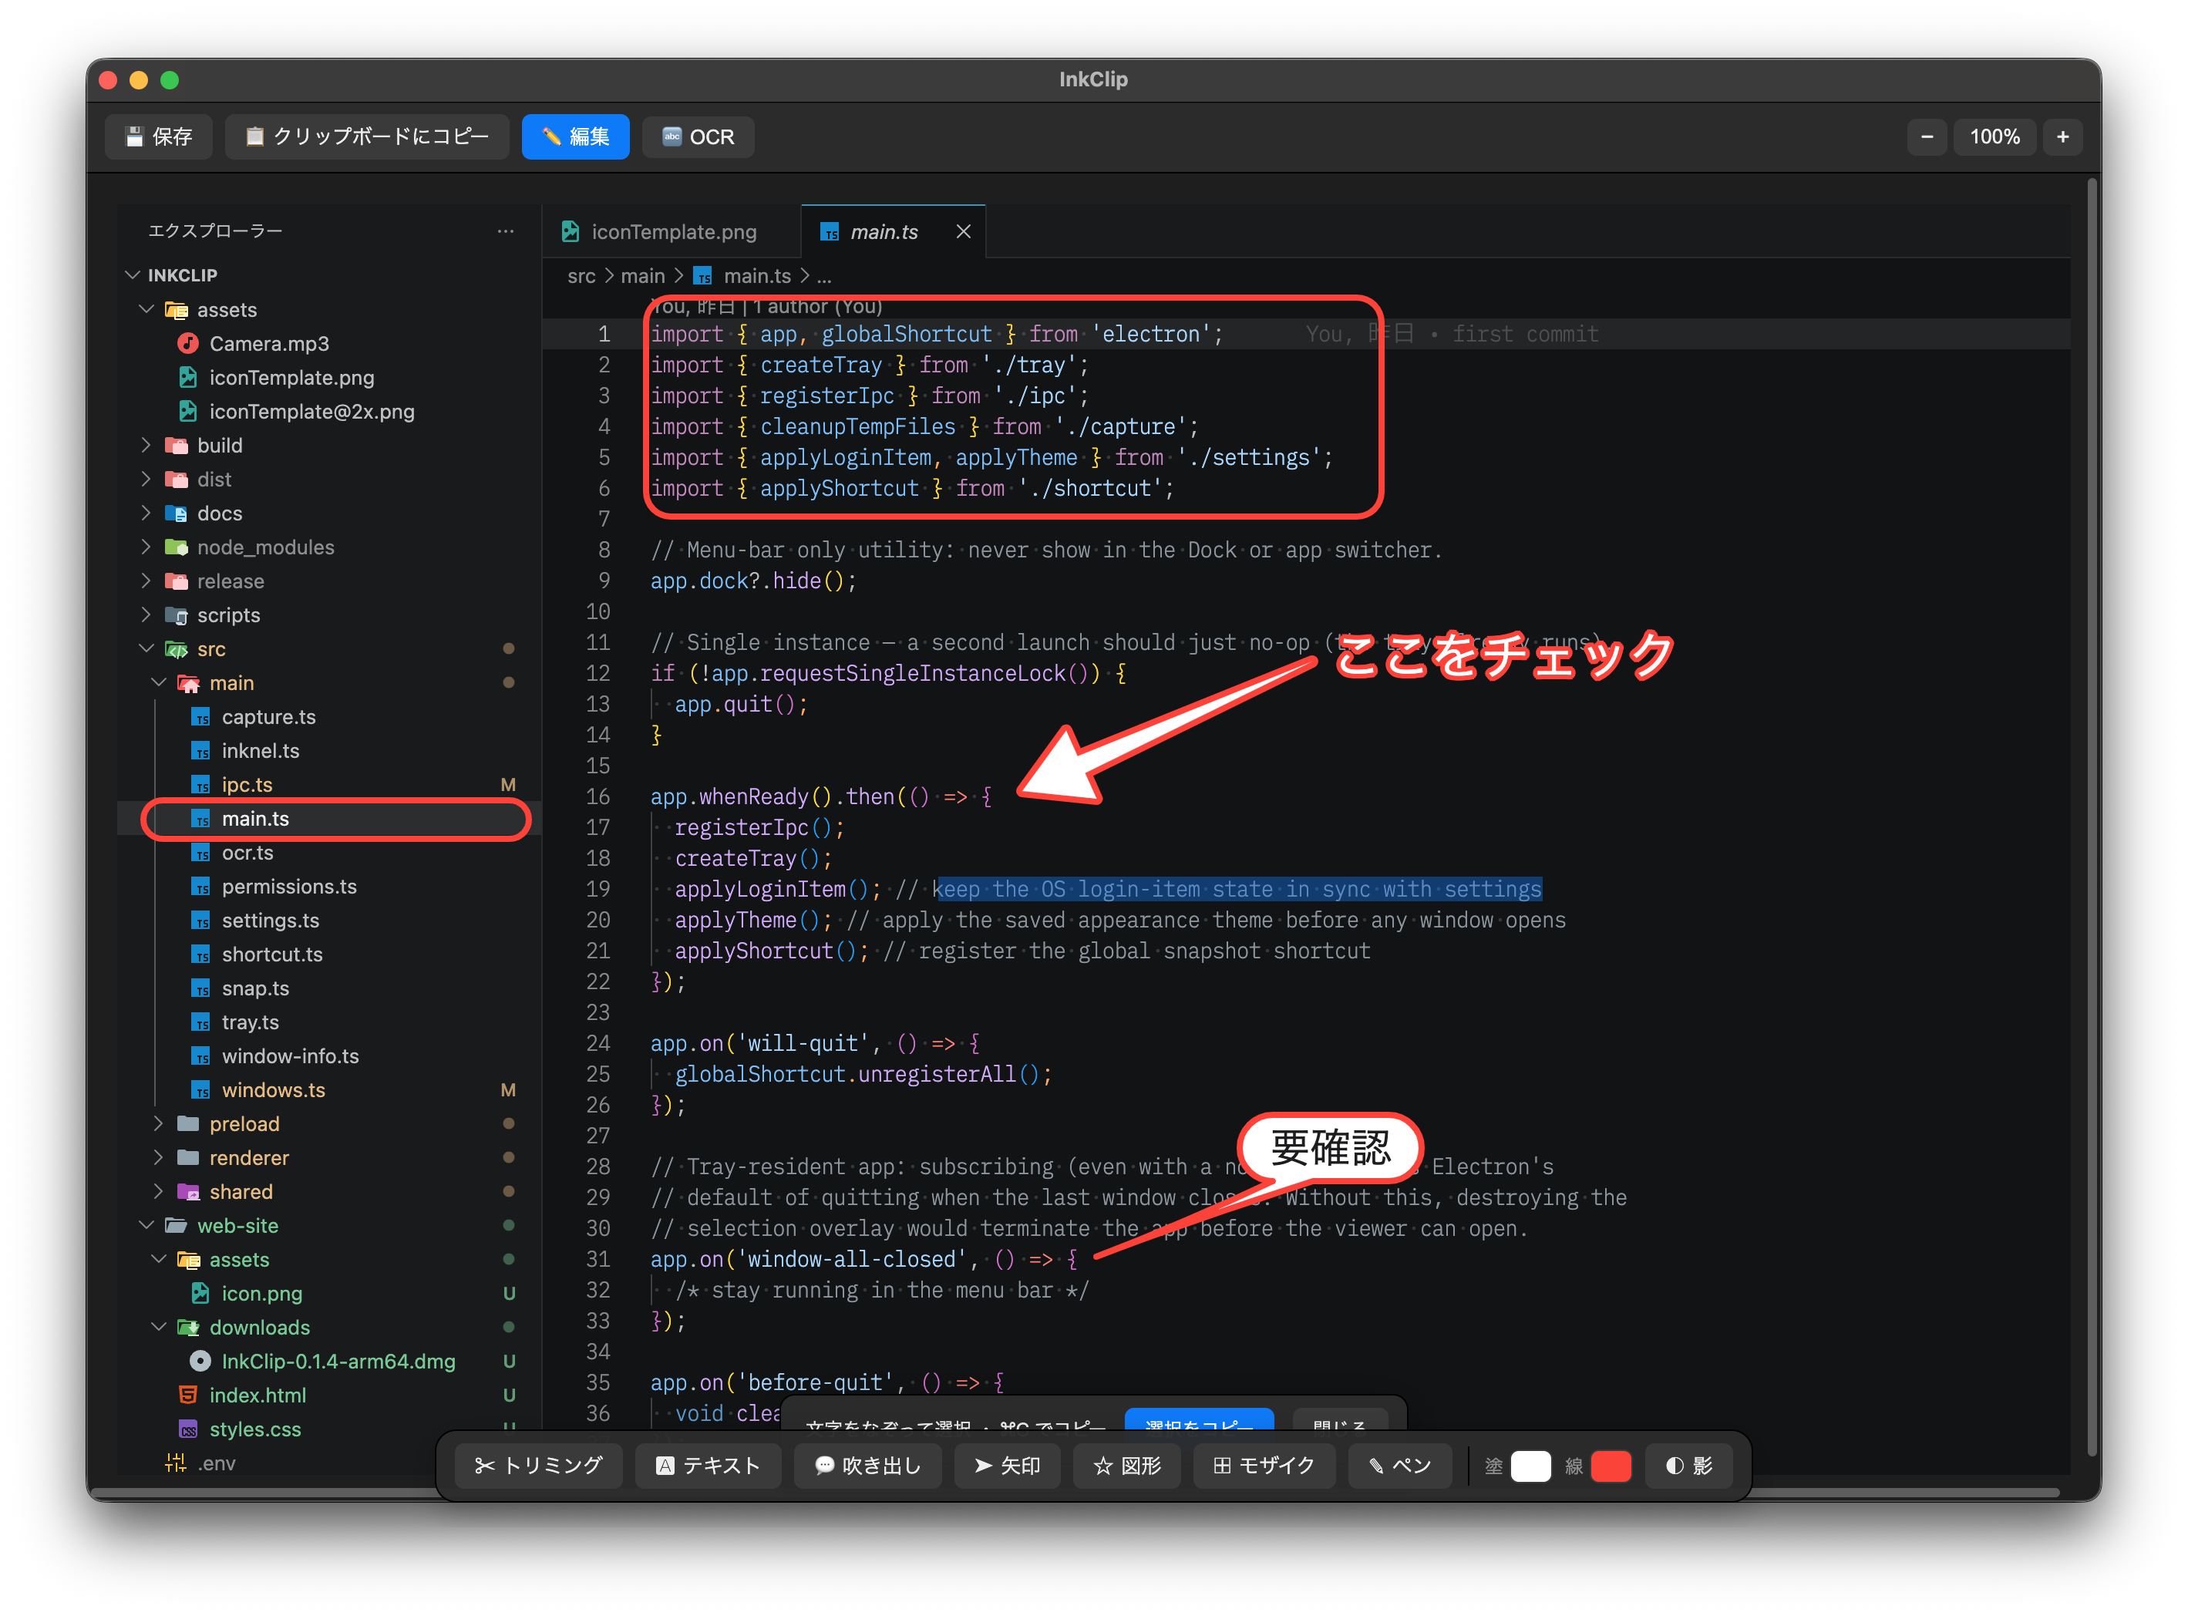Open the white 塗 fill color swatch
2188x1616 pixels.
click(1530, 1466)
